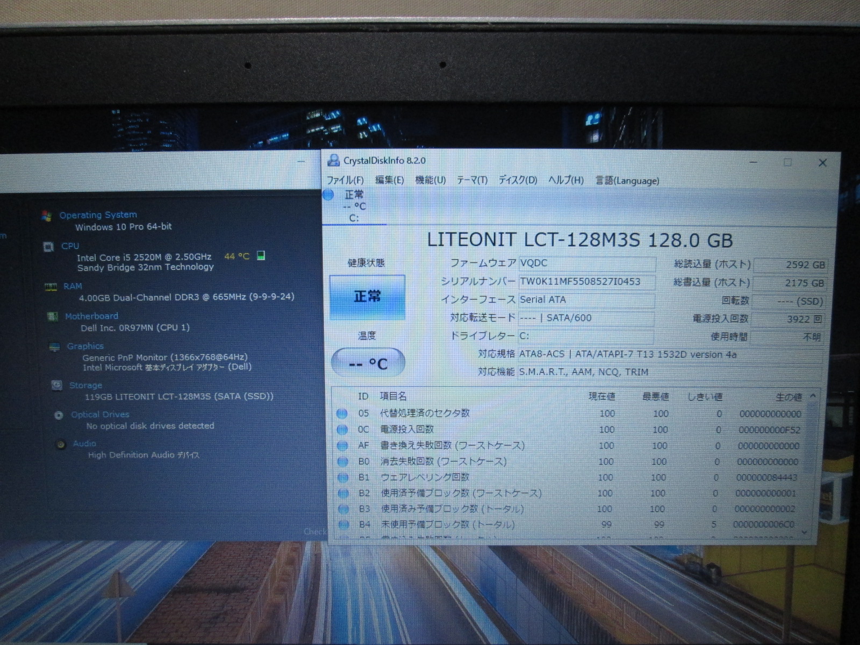The height and width of the screenshot is (645, 860).
Task: Open the Storage section link
Action: click(x=85, y=385)
